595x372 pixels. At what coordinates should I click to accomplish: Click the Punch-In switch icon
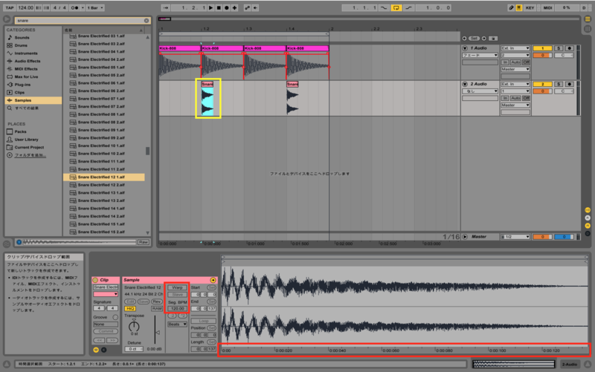pos(384,7)
